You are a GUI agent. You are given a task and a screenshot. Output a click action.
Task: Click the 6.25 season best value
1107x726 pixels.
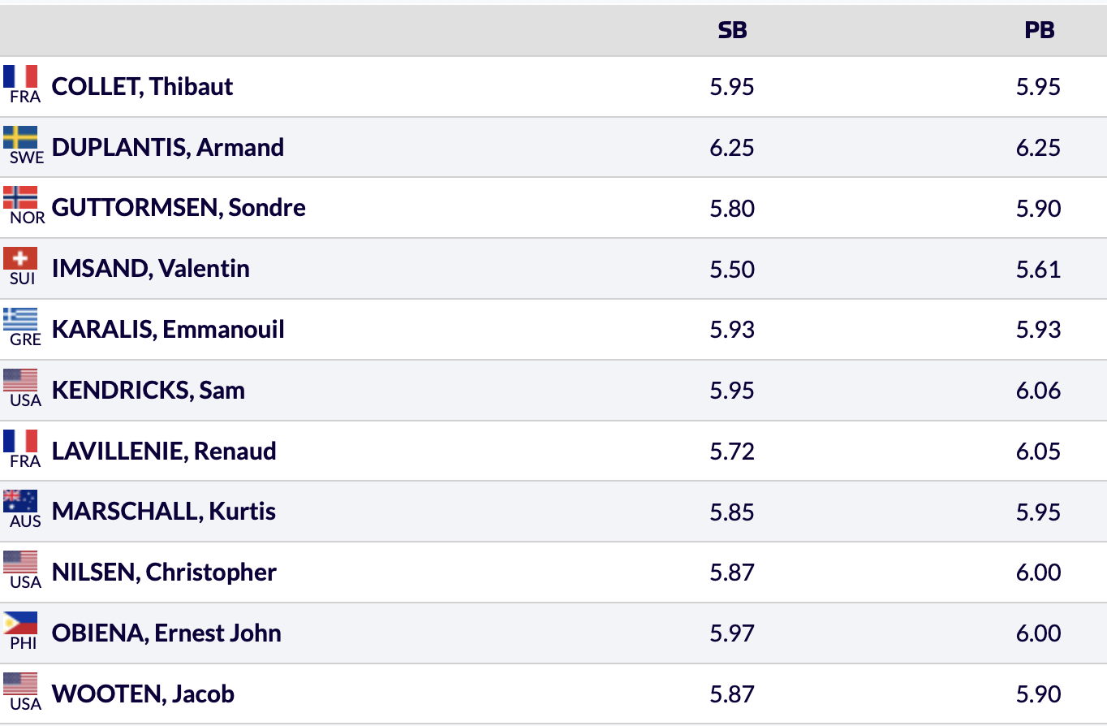(x=732, y=148)
